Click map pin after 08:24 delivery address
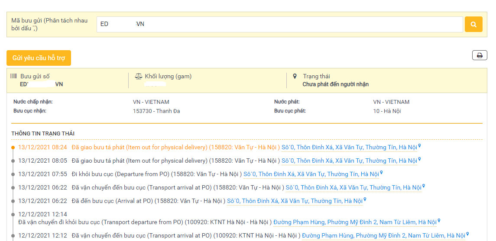496x241 pixels. pyautogui.click(x=419, y=146)
